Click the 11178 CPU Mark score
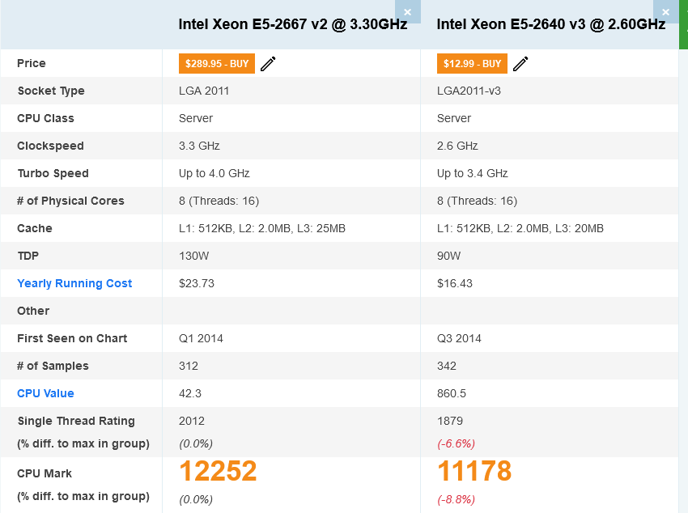This screenshot has height=513, width=688. pyautogui.click(x=474, y=471)
